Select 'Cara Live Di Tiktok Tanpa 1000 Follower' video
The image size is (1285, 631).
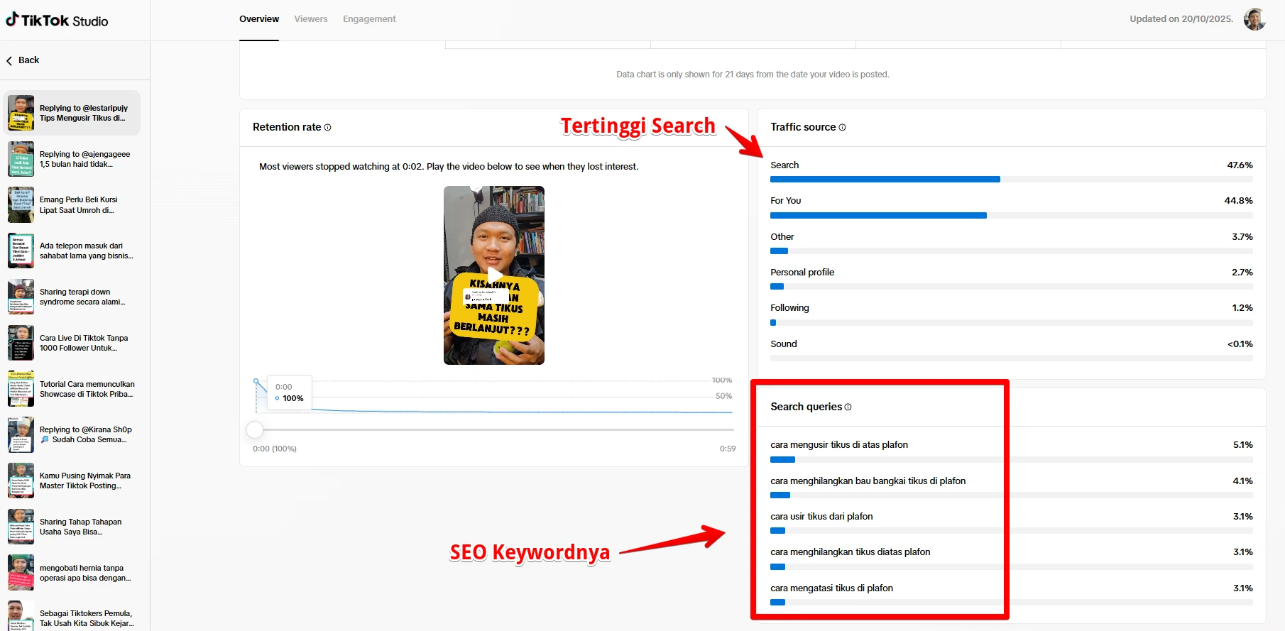pyautogui.click(x=83, y=343)
